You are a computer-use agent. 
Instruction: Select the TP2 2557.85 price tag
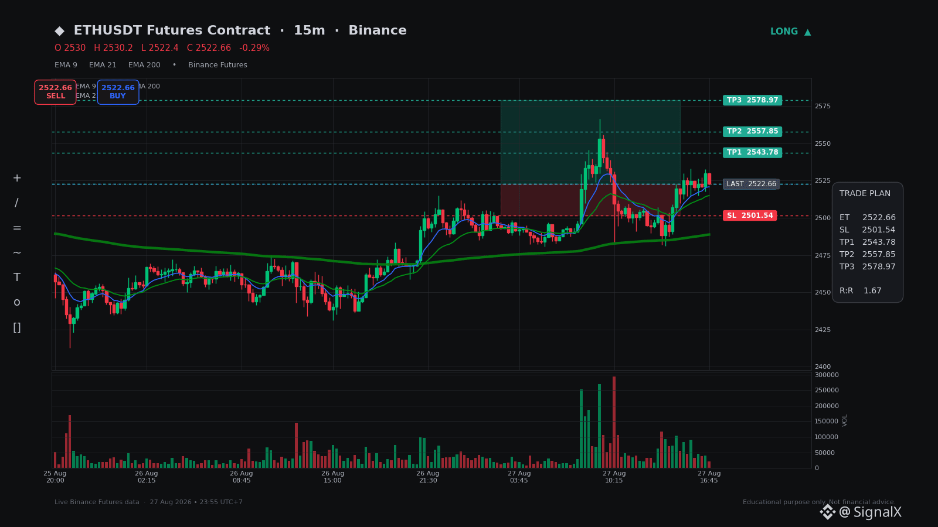pos(752,132)
